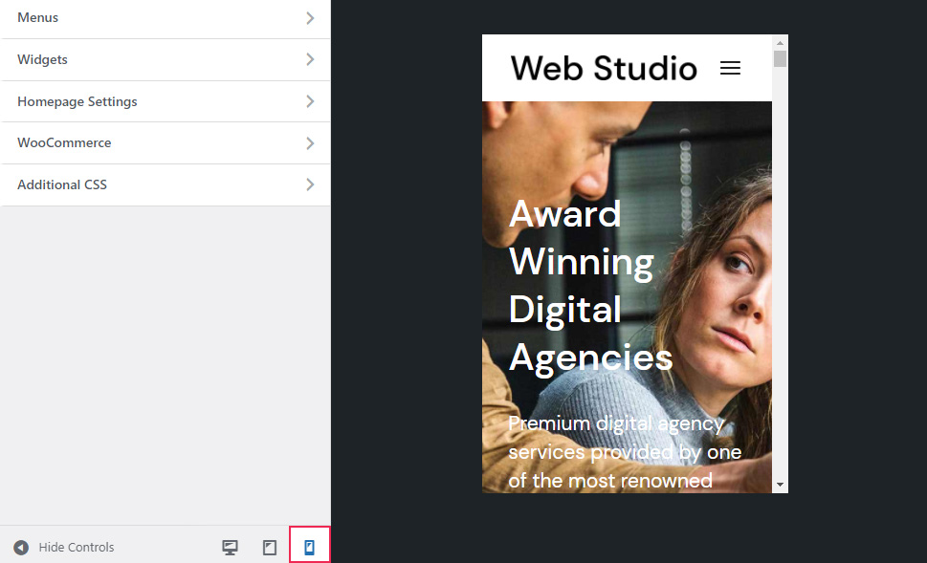Click the Hide Controls text
Screen dimensions: 927x563
(77, 548)
